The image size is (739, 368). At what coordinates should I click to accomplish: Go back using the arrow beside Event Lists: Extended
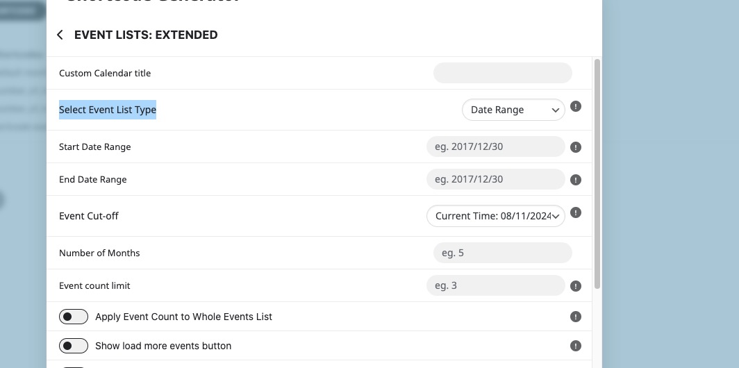(60, 35)
